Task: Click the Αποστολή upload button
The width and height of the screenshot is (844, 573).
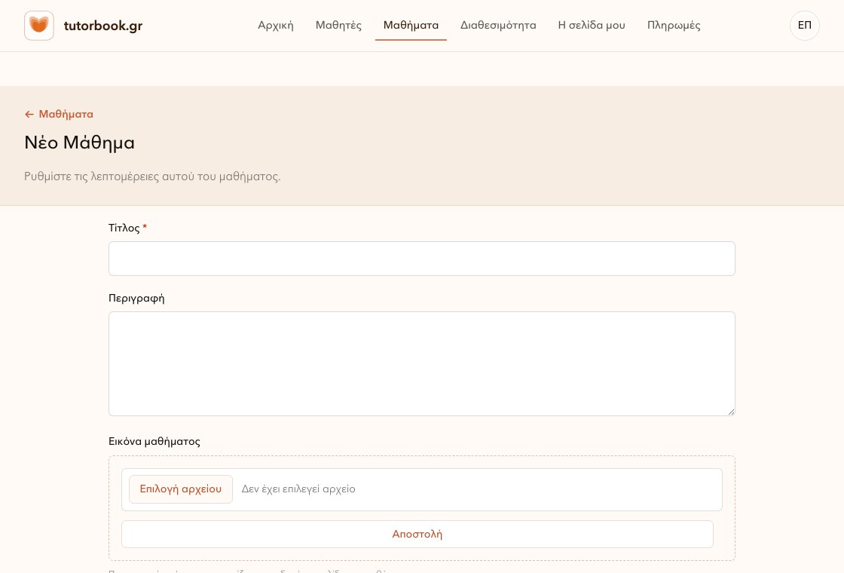Action: [417, 535]
